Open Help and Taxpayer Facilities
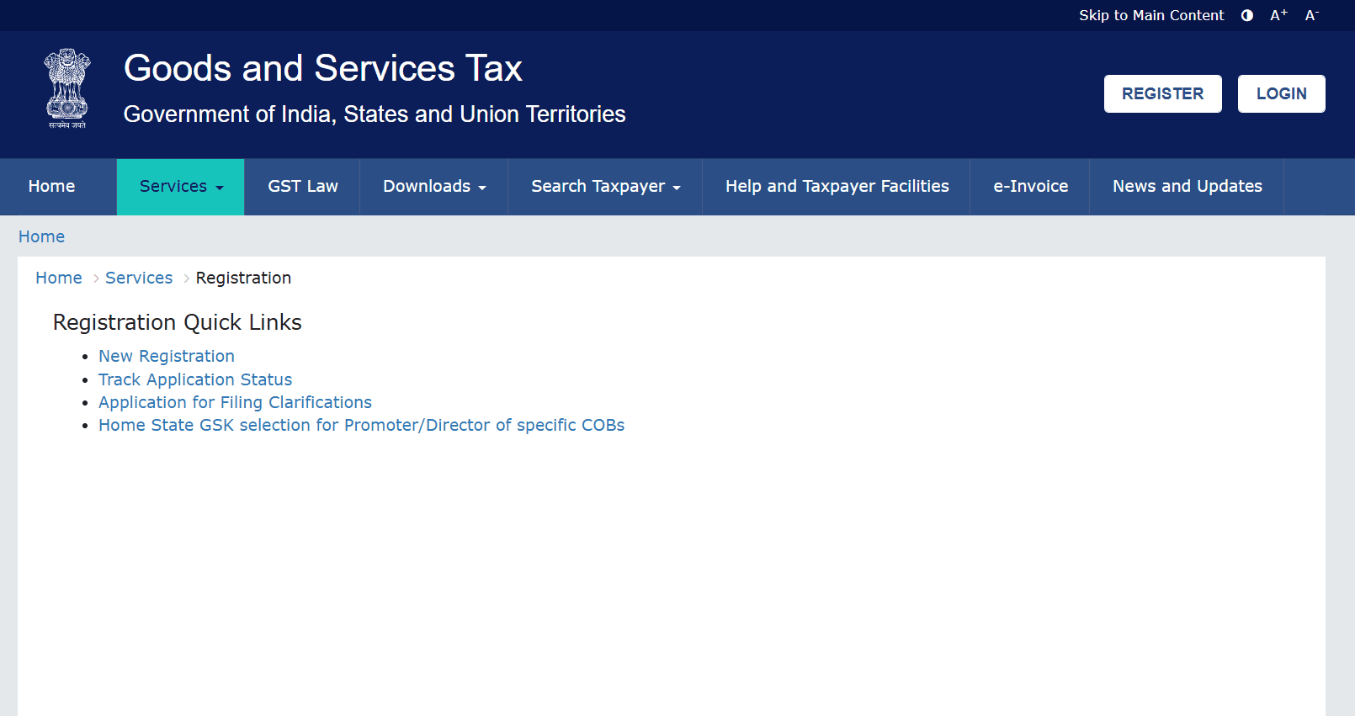Viewport: 1355px width, 716px height. [x=837, y=186]
